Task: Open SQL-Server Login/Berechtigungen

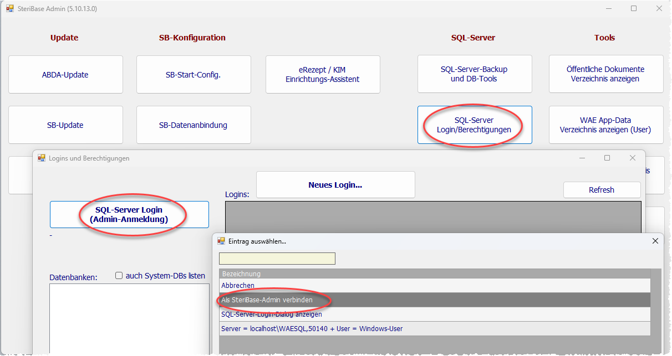Action: pyautogui.click(x=475, y=125)
